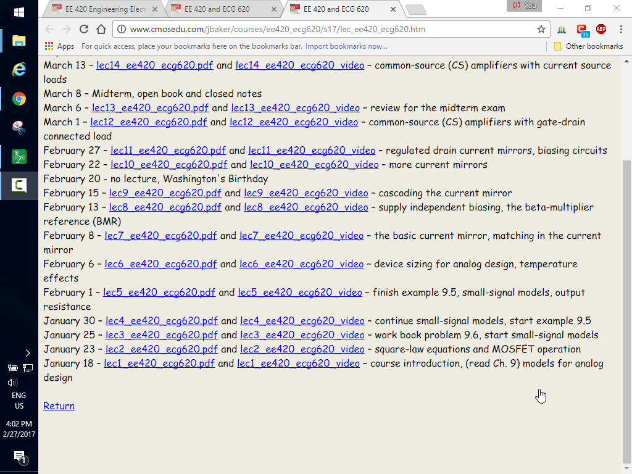Open lec7_ee420_ecg620_video link
This screenshot has height=474, width=632.
301,236
